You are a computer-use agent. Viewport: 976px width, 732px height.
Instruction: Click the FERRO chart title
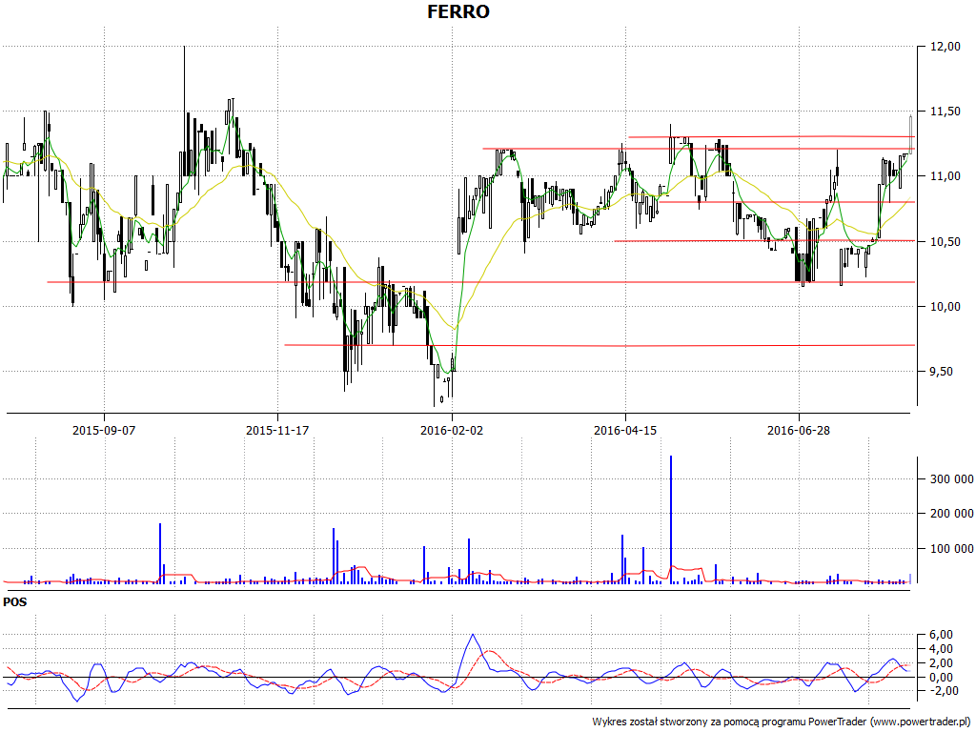[x=458, y=11]
